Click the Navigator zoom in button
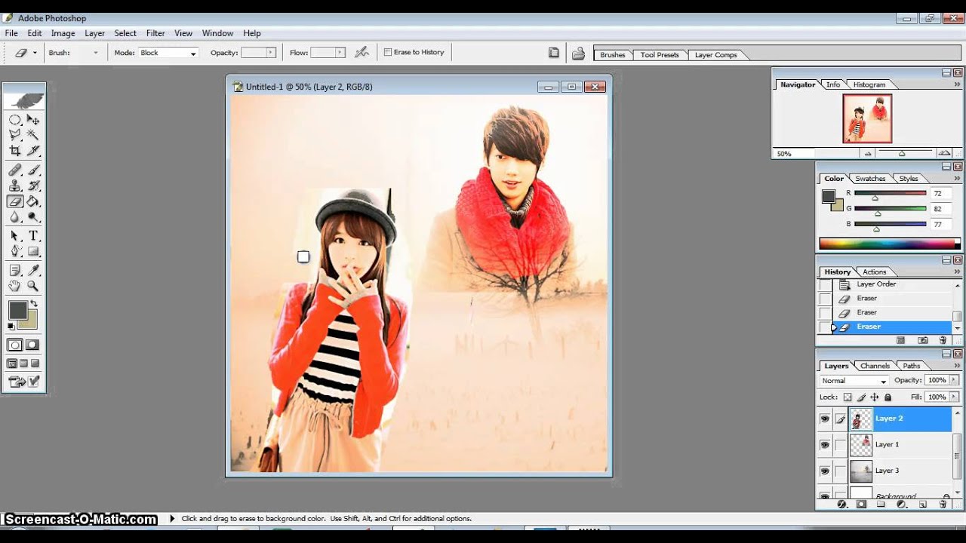The image size is (966, 543). click(943, 153)
